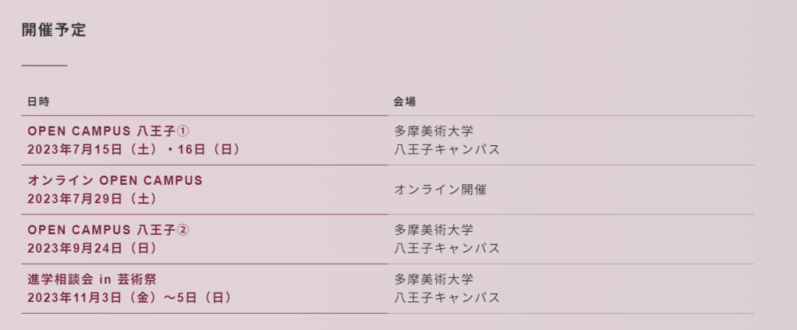This screenshot has height=330, width=797.
Task: Click the 会場 column header
Action: tap(404, 102)
